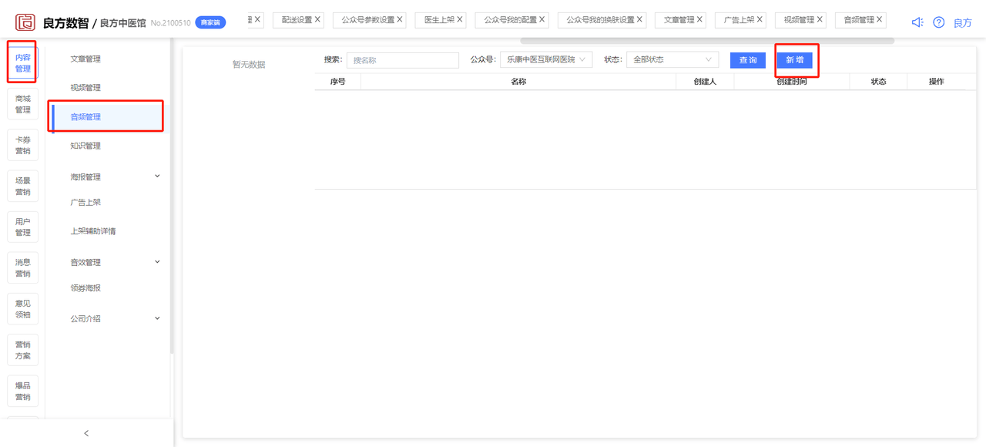The height and width of the screenshot is (447, 986).
Task: Expand the 公司介绍 submenu chevron
Action: pyautogui.click(x=157, y=318)
